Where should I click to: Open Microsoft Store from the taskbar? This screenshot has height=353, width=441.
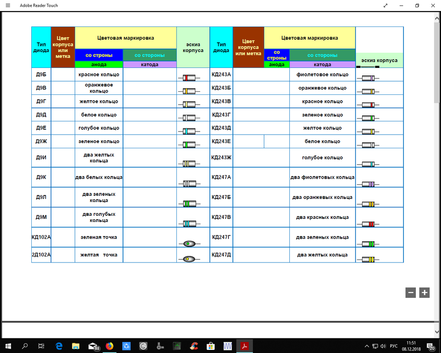point(211,346)
